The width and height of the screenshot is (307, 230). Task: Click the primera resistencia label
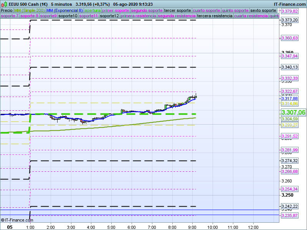(x=138, y=16)
